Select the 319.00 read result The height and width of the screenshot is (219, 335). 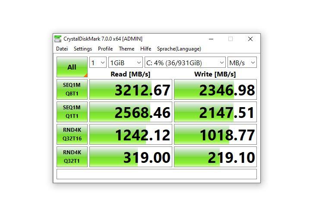[x=131, y=157]
